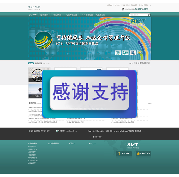Click the AMT badge beside 我们专注
The height and width of the screenshot is (177, 179).
pos(31,64)
